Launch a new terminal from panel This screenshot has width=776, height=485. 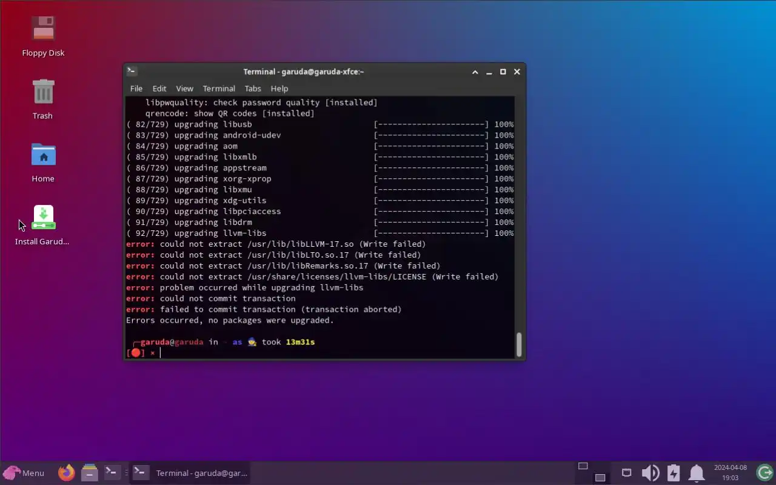[x=111, y=471]
